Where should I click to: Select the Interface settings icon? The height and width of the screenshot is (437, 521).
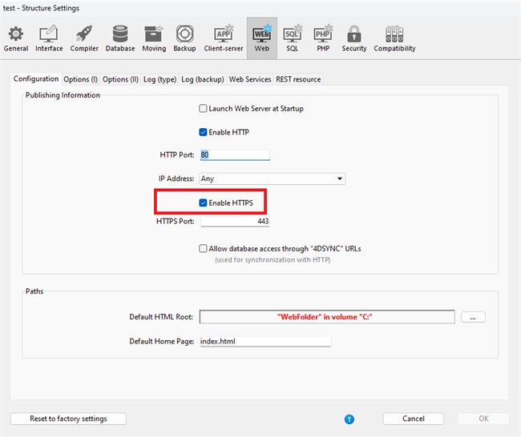coord(49,37)
